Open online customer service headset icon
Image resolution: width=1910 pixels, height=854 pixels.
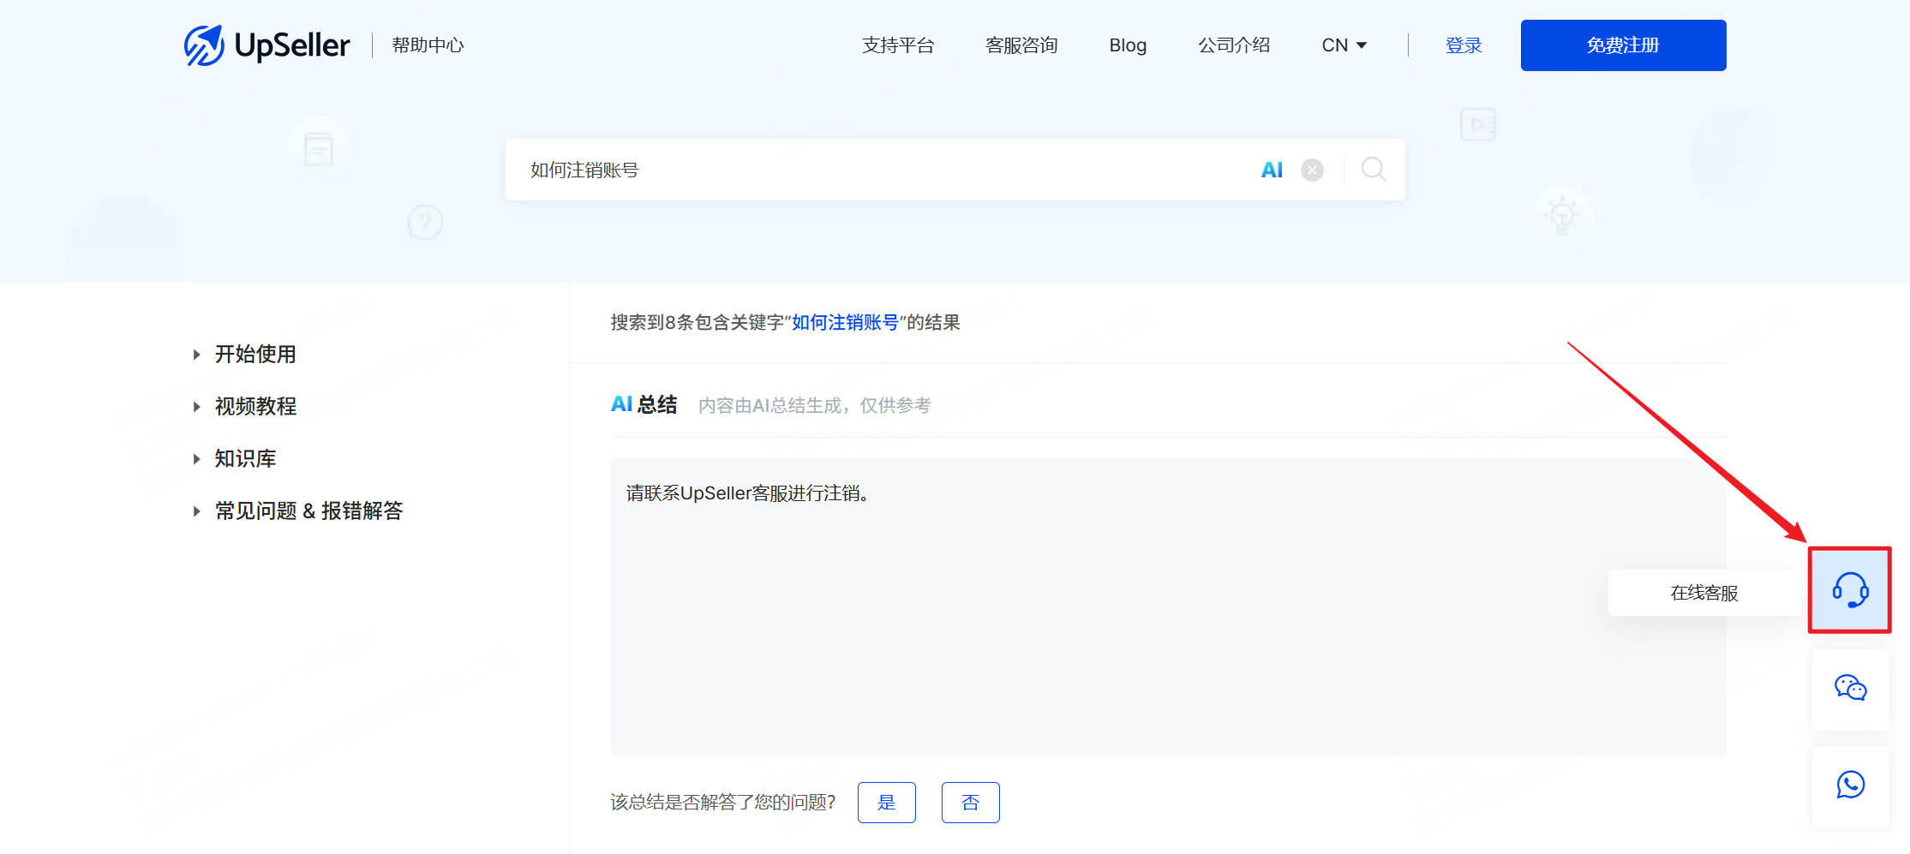[1849, 591]
